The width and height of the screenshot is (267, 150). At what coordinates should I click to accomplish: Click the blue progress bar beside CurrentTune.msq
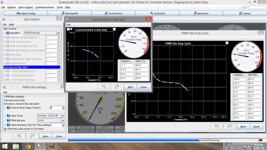(x=134, y=140)
